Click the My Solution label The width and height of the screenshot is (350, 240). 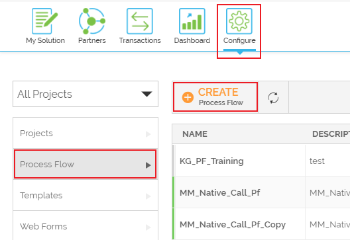point(45,40)
